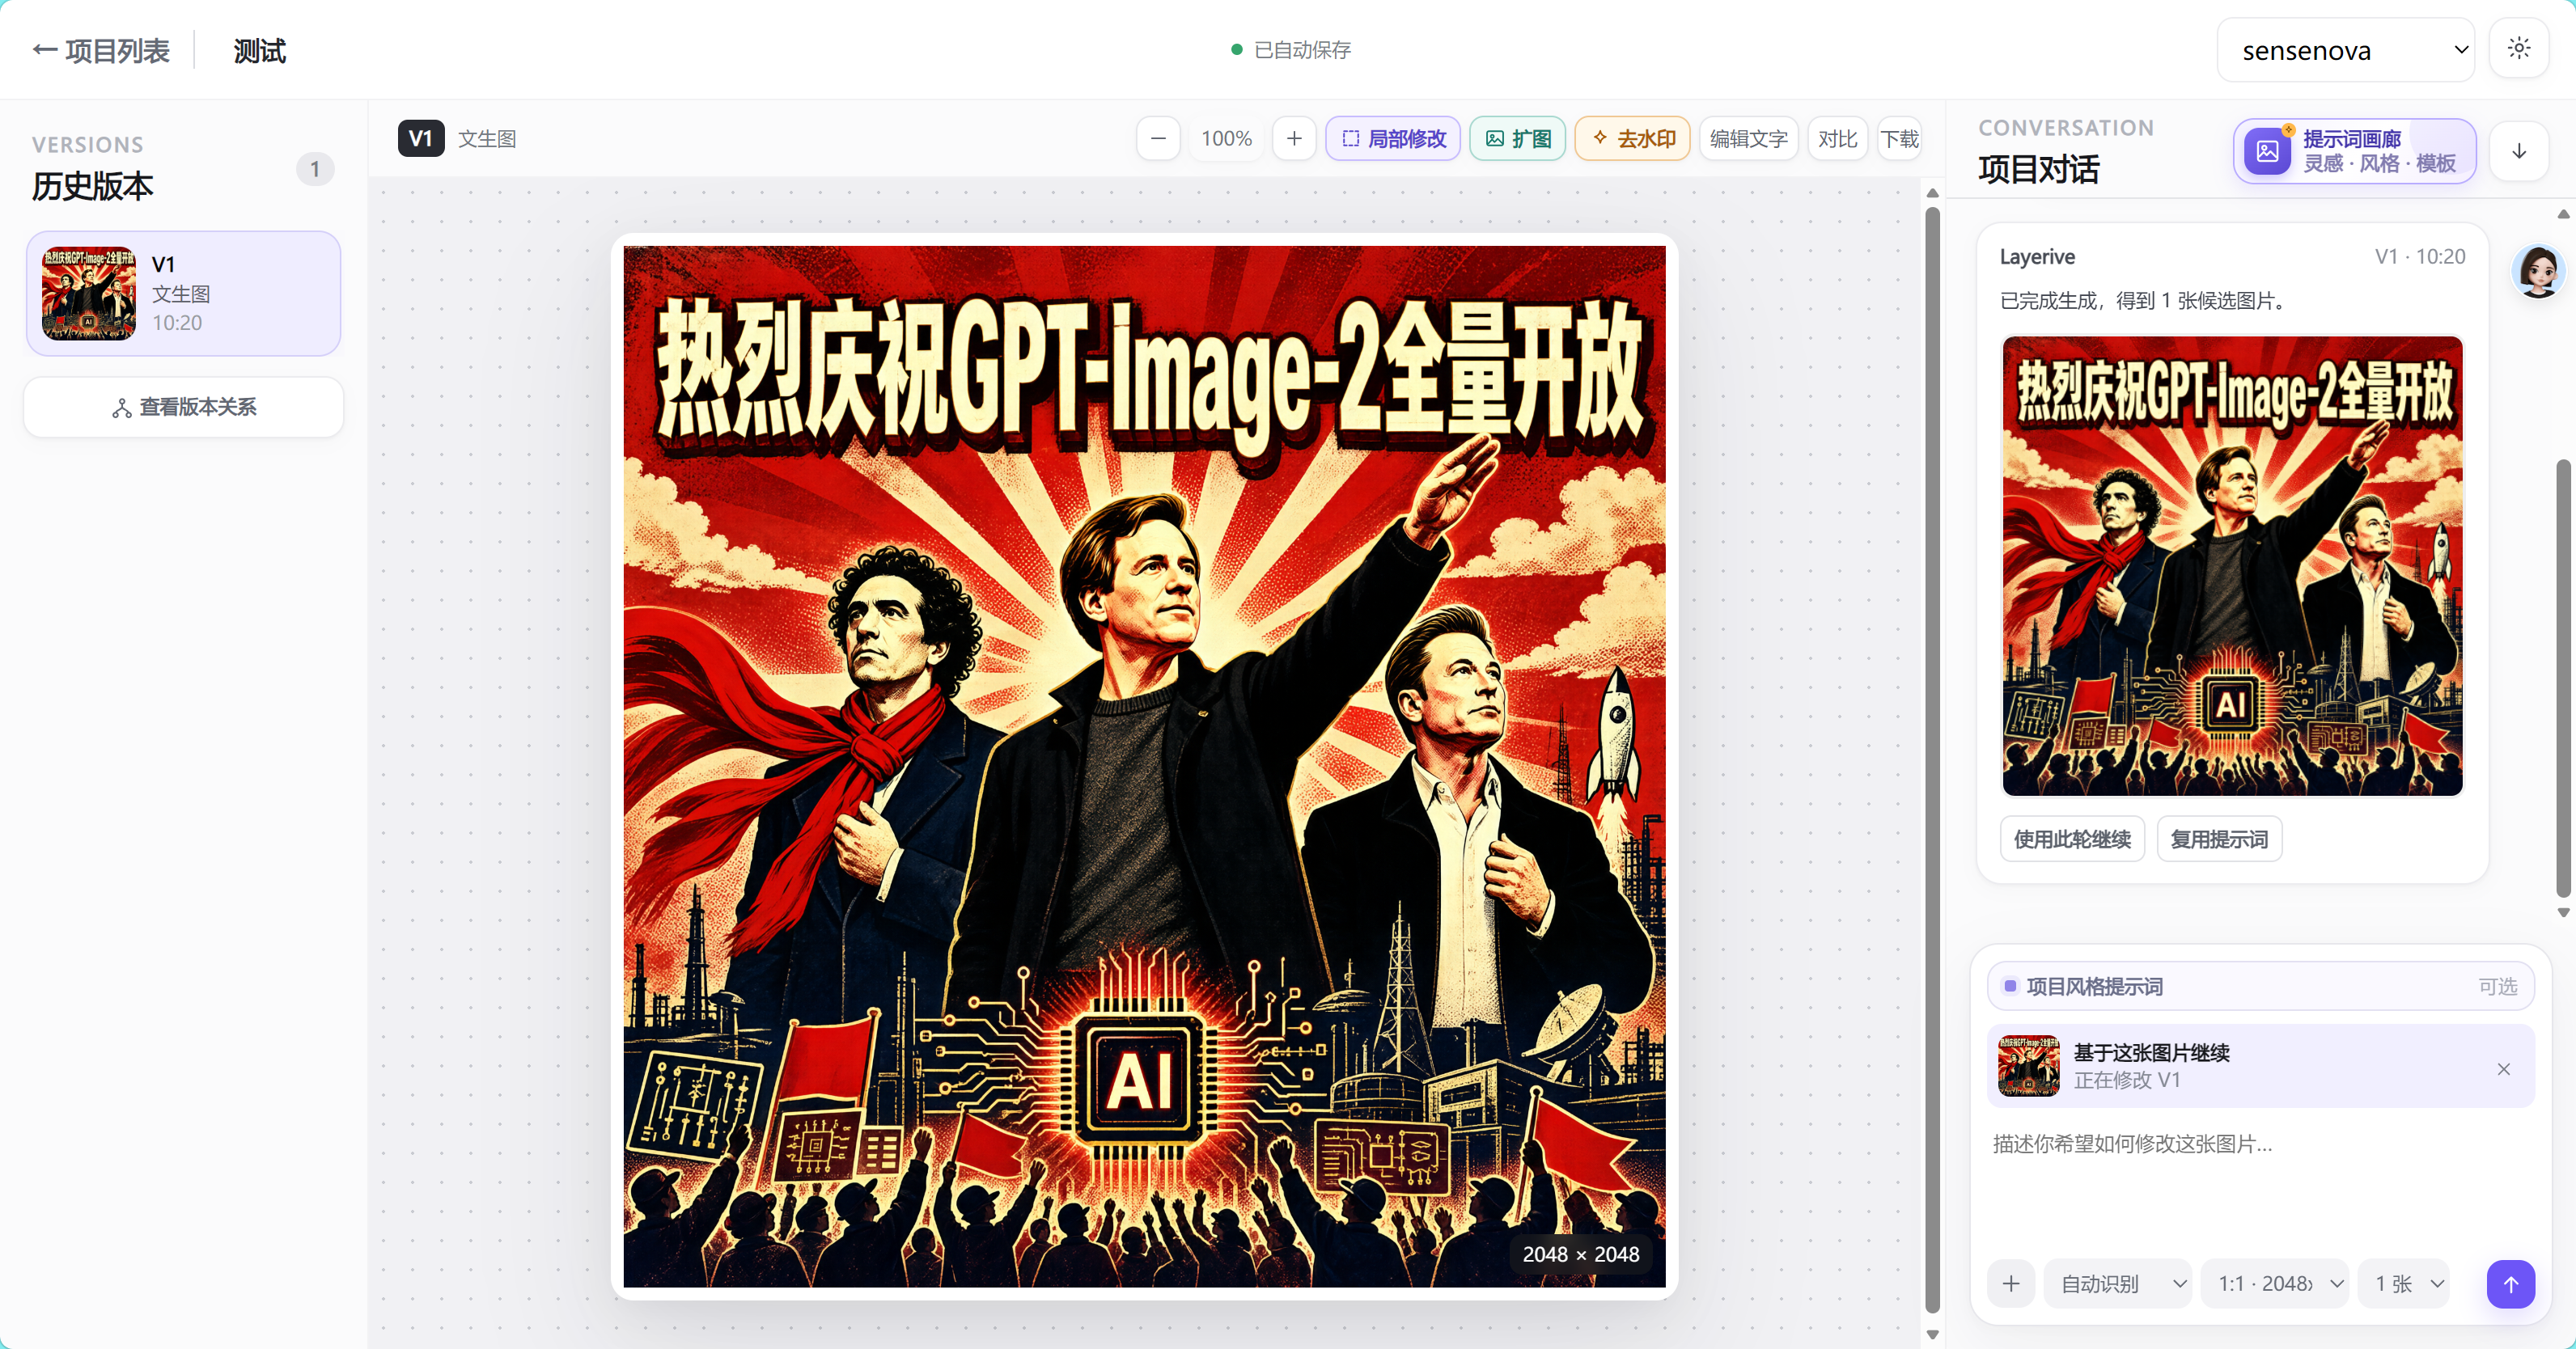Open the 1 张 count dropdown
The width and height of the screenshot is (2576, 1349).
coord(2404,1284)
